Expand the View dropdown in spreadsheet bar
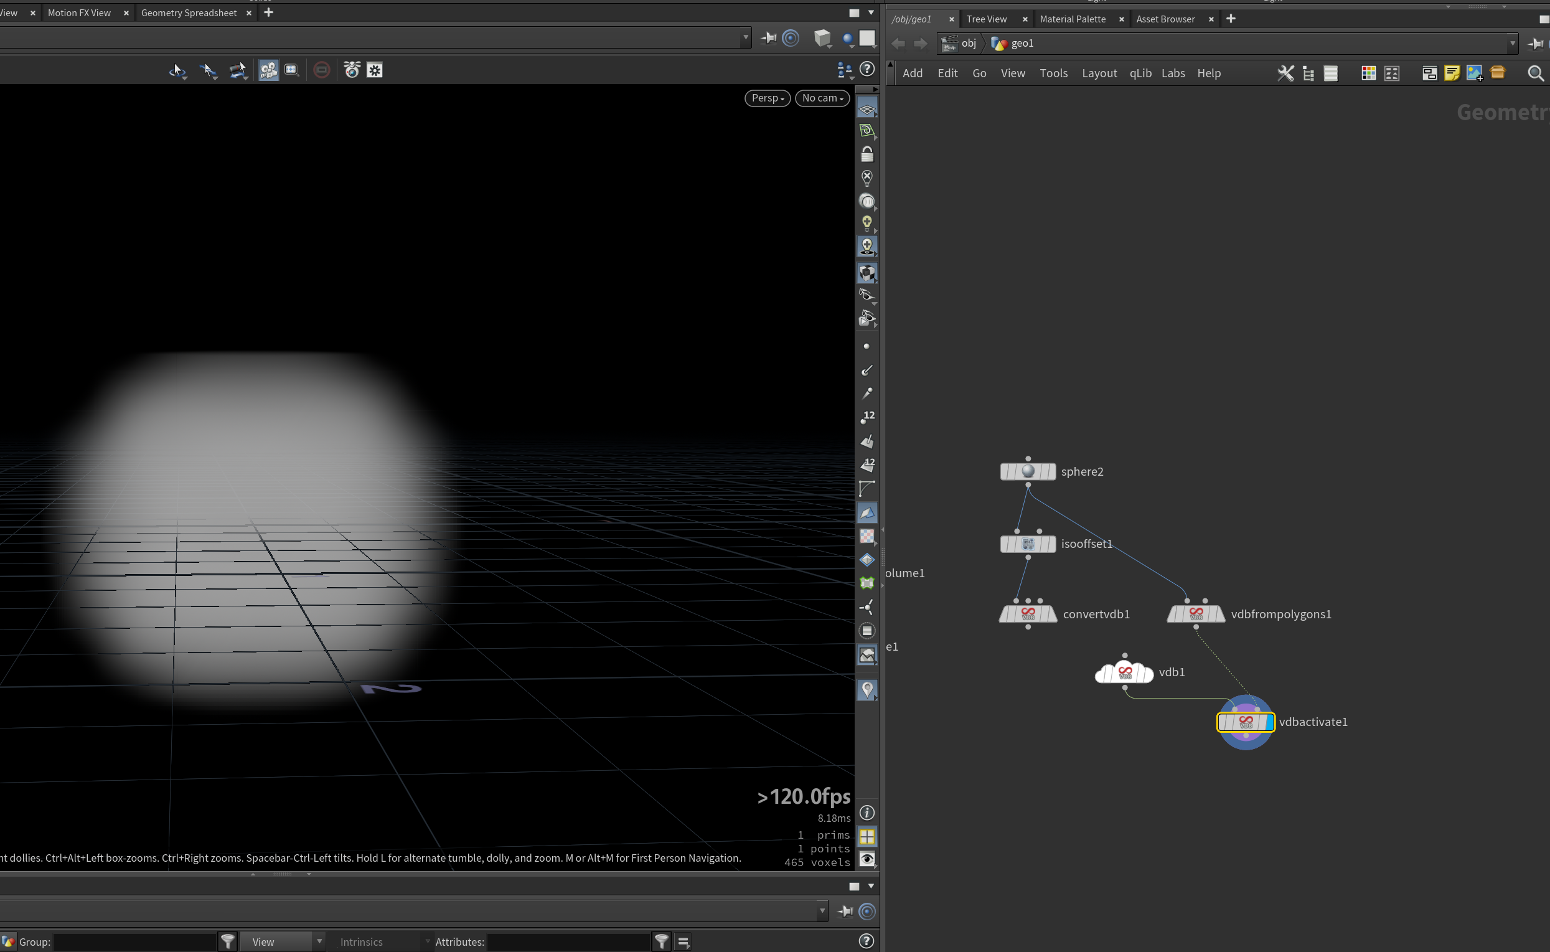Viewport: 1550px width, 952px height. click(x=283, y=941)
